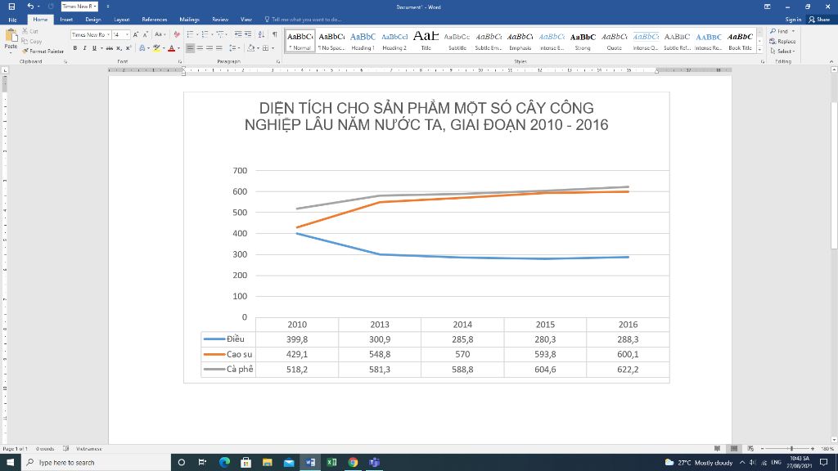The width and height of the screenshot is (838, 471).
Task: Click the zoom slider in status bar
Action: point(791,449)
